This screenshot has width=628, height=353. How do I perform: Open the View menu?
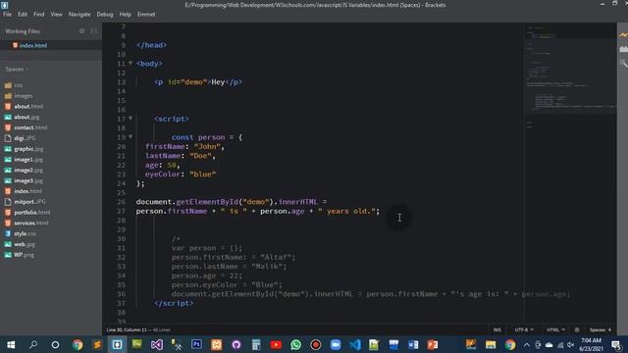click(56, 14)
